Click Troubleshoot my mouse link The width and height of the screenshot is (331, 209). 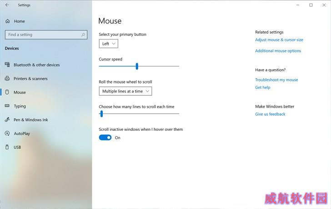coord(276,80)
